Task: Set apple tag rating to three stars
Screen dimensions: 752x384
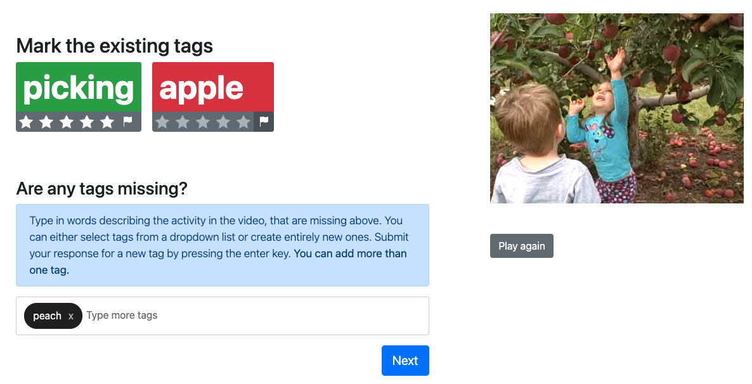Action: [x=203, y=122]
